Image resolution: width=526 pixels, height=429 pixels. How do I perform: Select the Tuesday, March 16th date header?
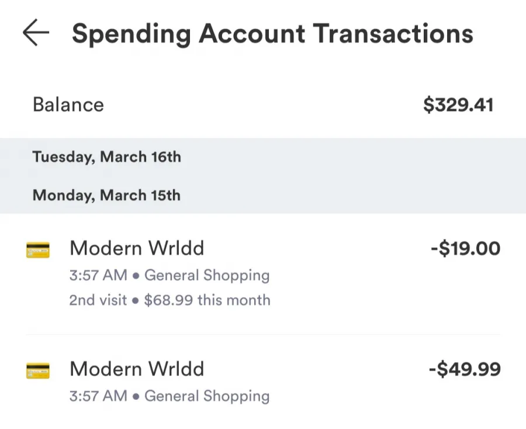tap(107, 157)
